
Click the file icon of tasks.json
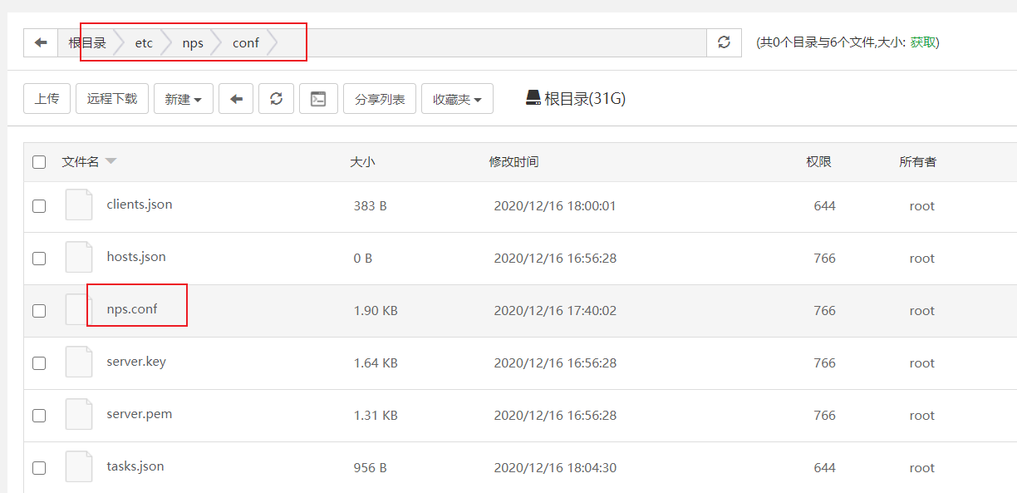coord(79,467)
